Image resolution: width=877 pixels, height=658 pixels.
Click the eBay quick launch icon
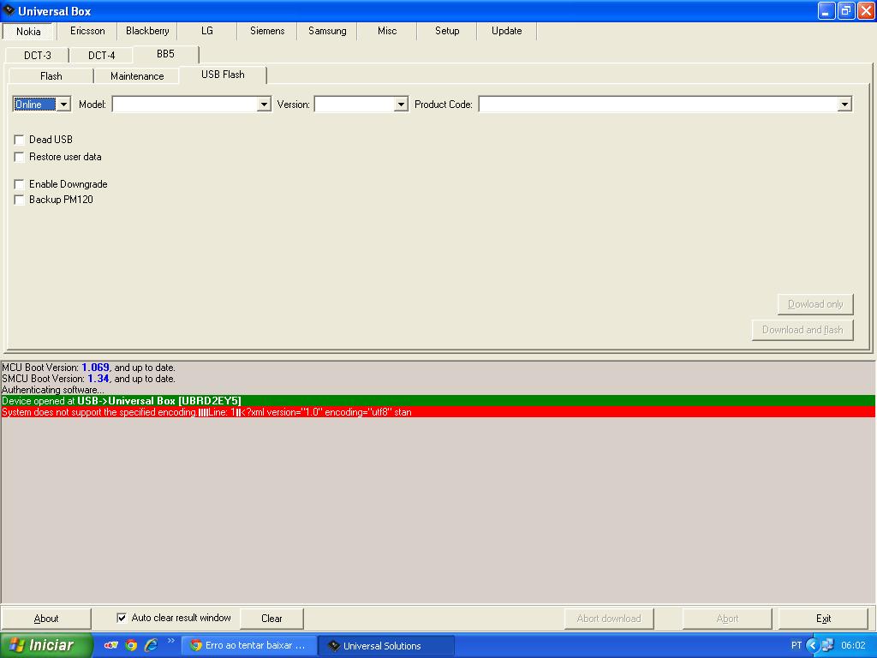coord(110,645)
